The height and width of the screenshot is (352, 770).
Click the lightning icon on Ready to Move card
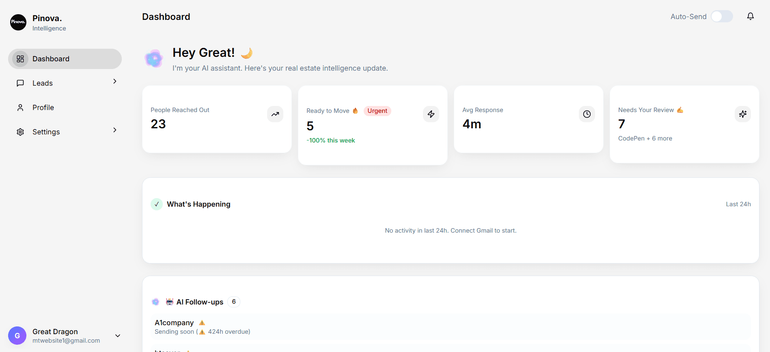point(431,114)
